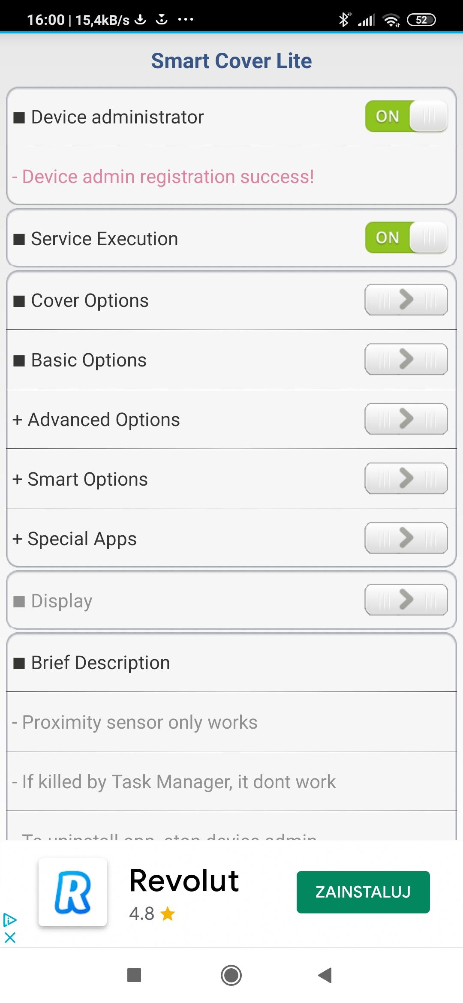This screenshot has height=1003, width=463.
Task: Close the ad with the X icon
Action: coord(10,937)
